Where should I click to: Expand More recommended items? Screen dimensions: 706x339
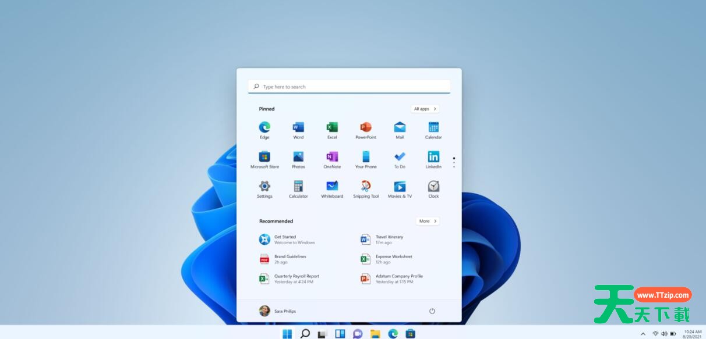[x=428, y=221]
